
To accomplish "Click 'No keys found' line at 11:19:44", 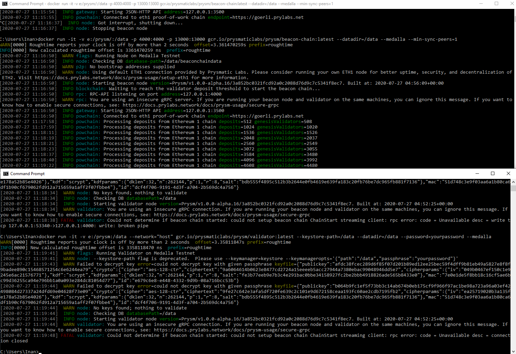I will pos(94,308).
